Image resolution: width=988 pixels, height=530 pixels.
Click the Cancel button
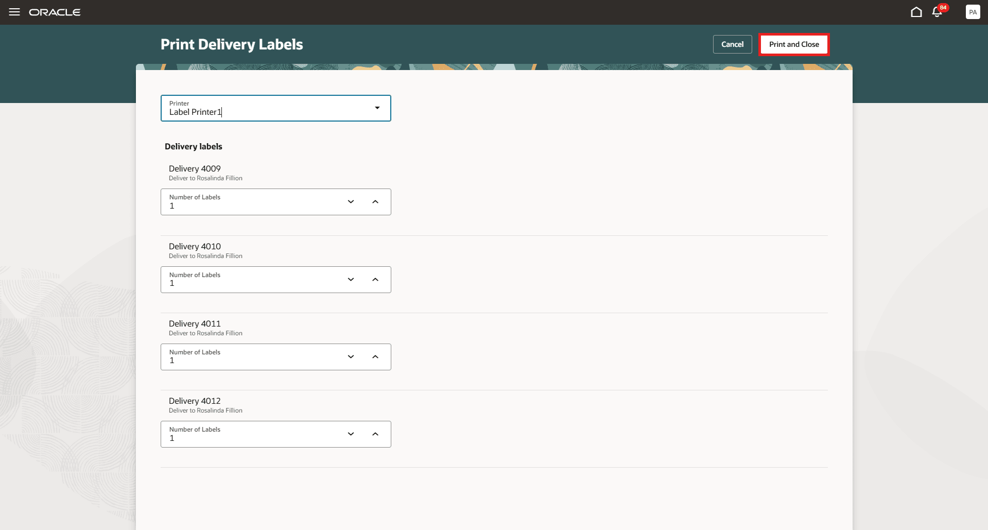[732, 44]
